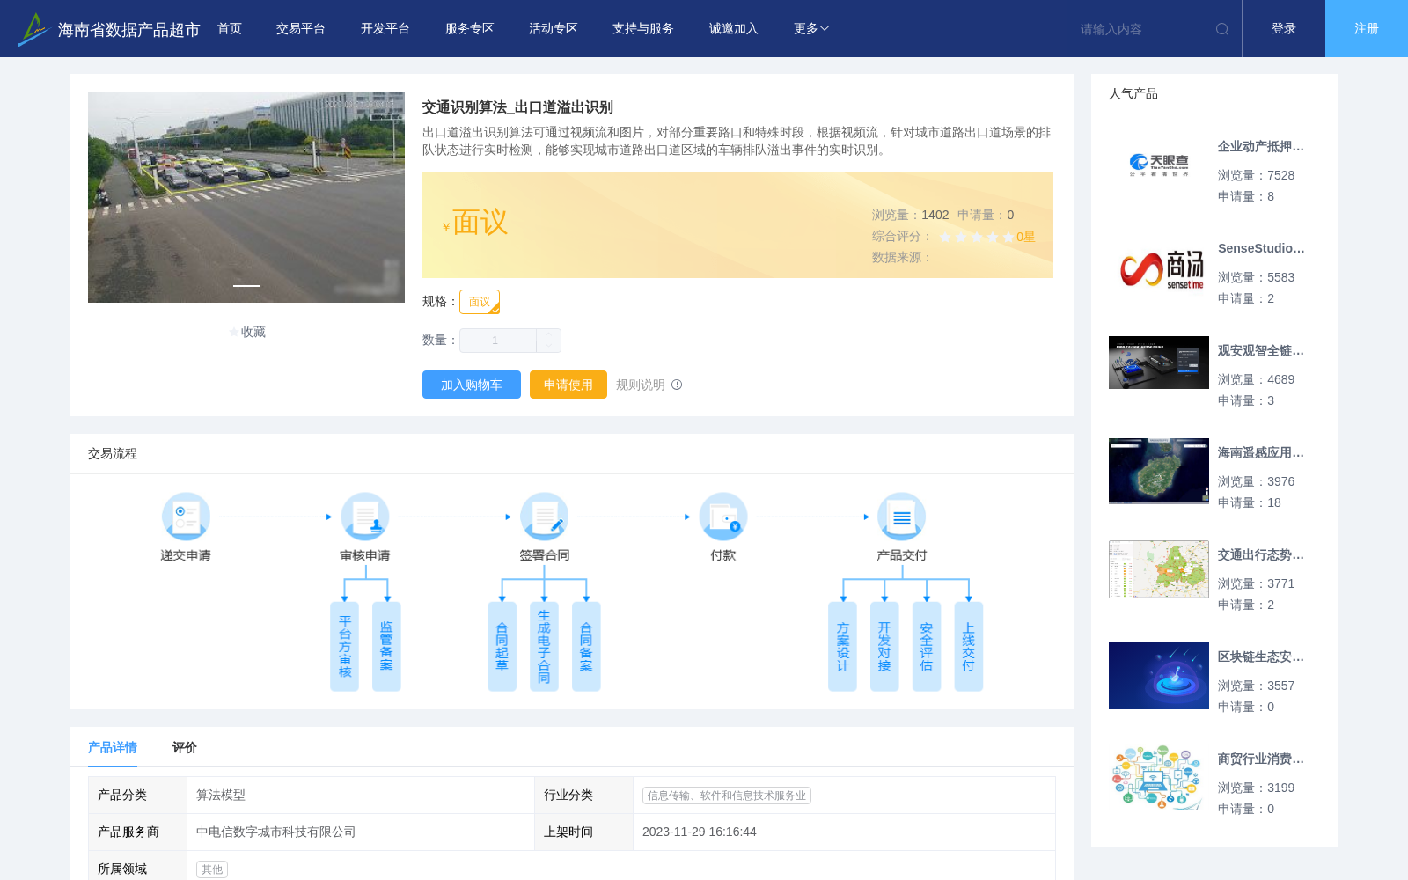
Task: Increase quantity with the up arrow
Action: click(548, 334)
